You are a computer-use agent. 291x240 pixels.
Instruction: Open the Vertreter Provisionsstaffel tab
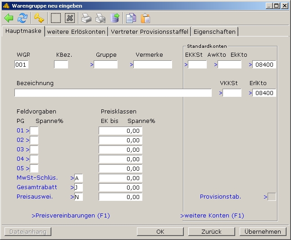point(149,32)
